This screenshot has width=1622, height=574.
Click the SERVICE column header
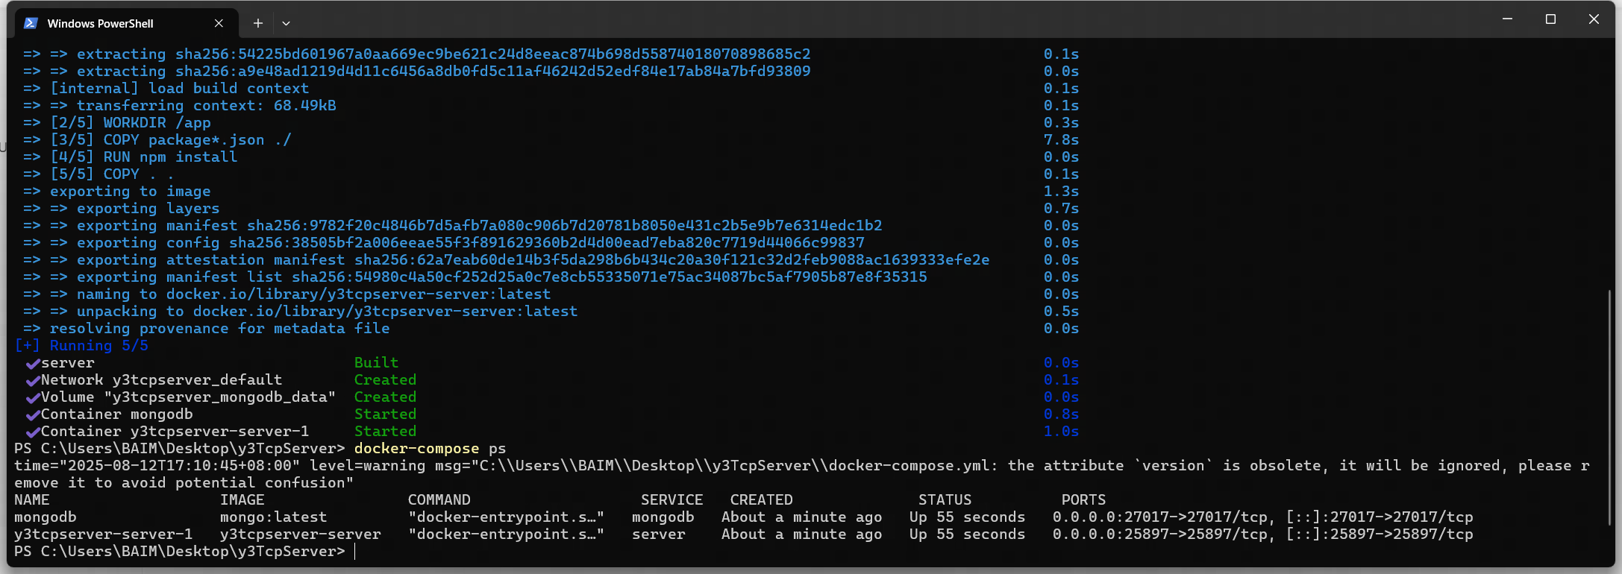(x=671, y=500)
